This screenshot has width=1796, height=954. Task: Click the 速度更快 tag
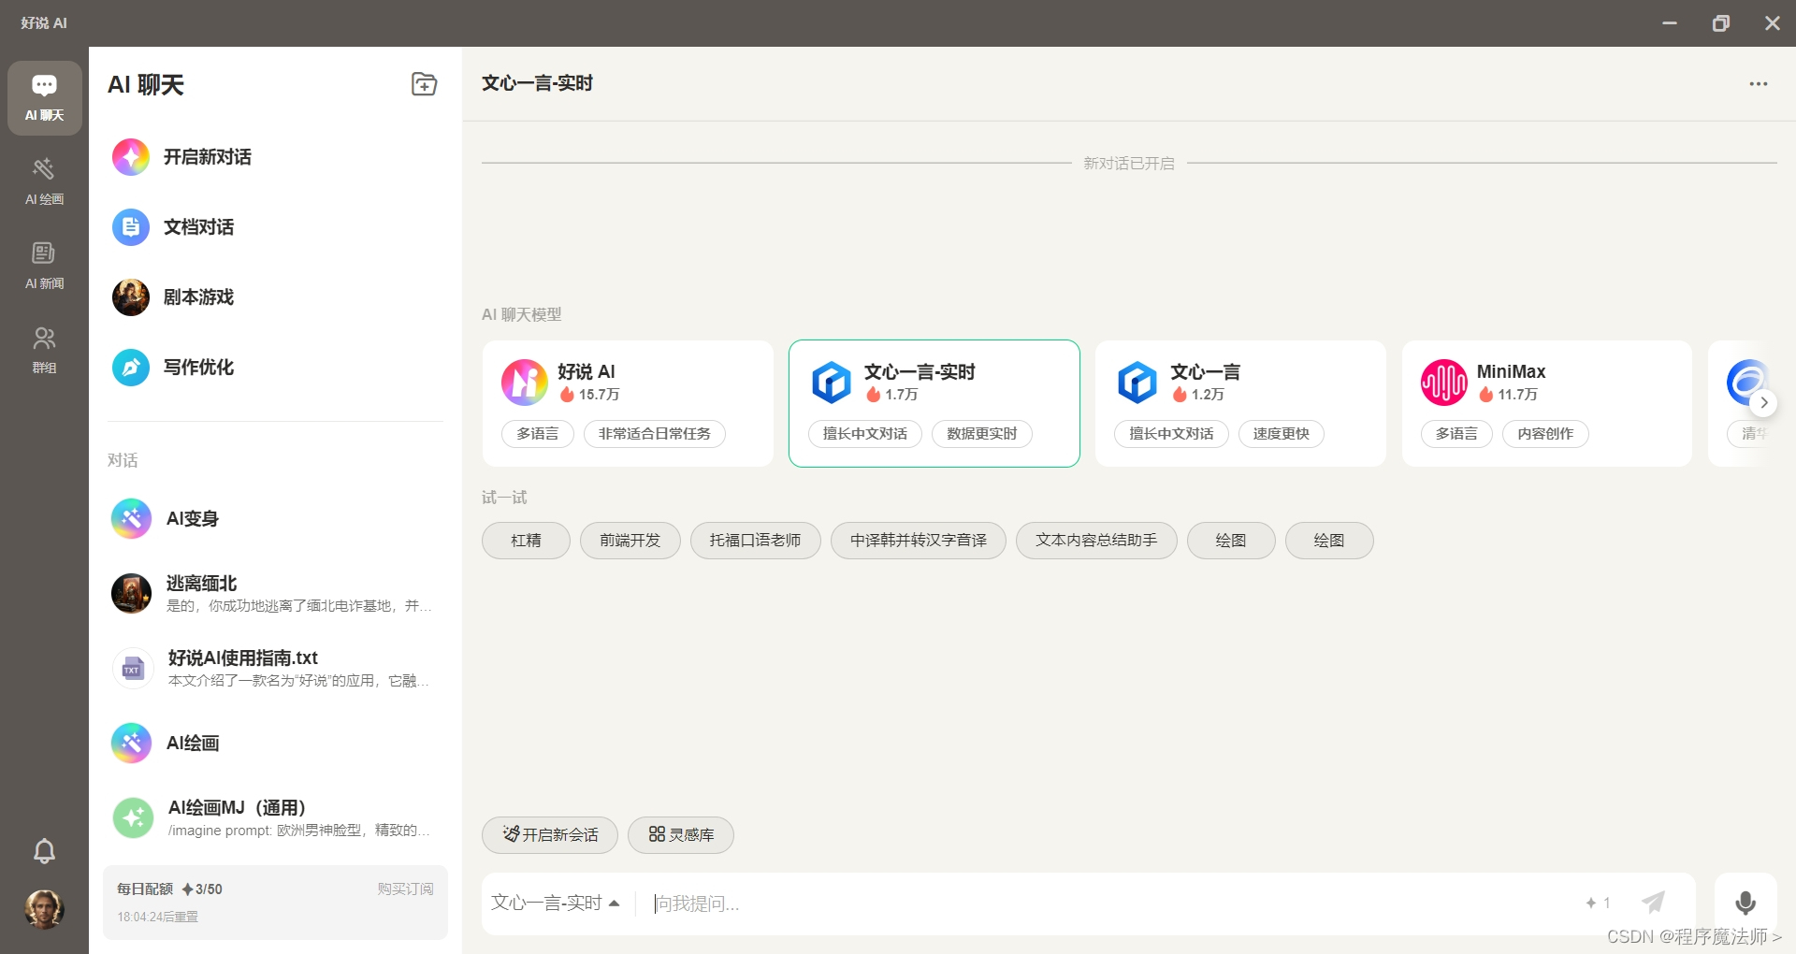click(x=1282, y=434)
